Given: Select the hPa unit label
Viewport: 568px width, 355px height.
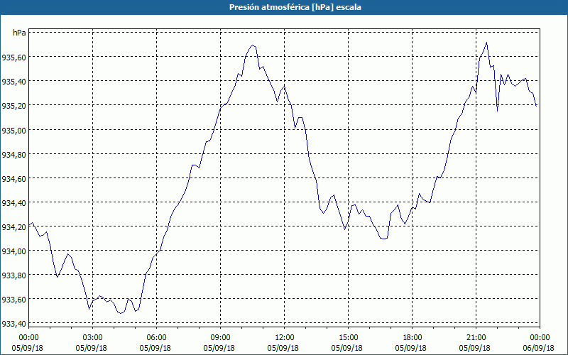Looking at the screenshot, I should pyautogui.click(x=19, y=33).
